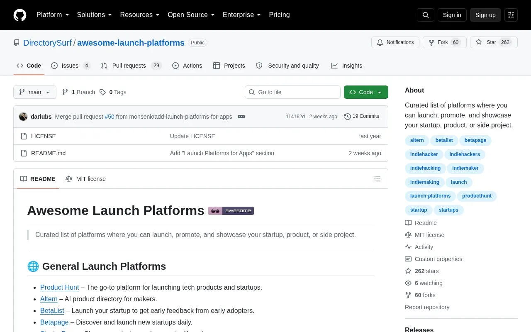Expand the green Code dropdown
531x332 pixels.
[x=366, y=92]
